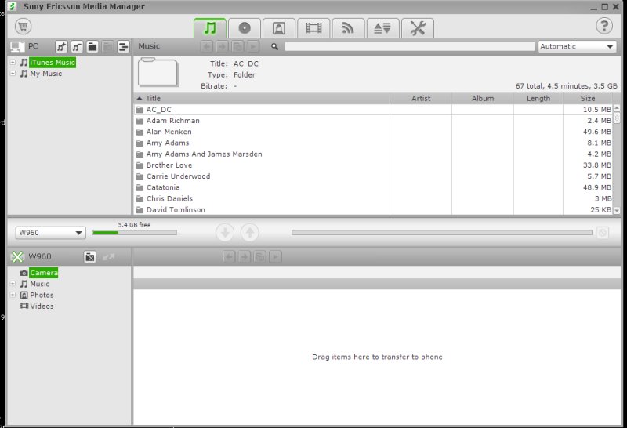This screenshot has height=428, width=627.
Task: Open the Videos filmstrip tab
Action: pos(313,28)
